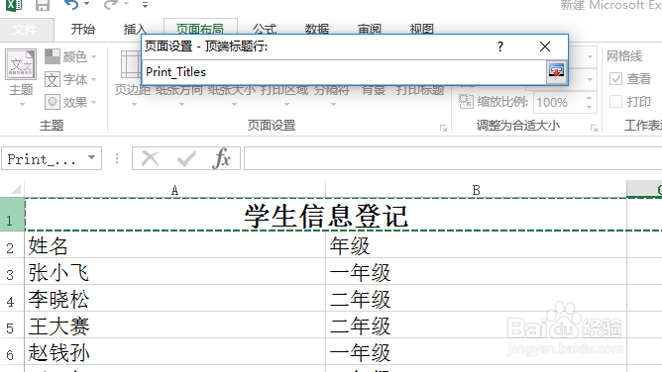Image resolution: width=662 pixels, height=372 pixels.
Task: Click the 背景 (Background) button
Action: (374, 90)
